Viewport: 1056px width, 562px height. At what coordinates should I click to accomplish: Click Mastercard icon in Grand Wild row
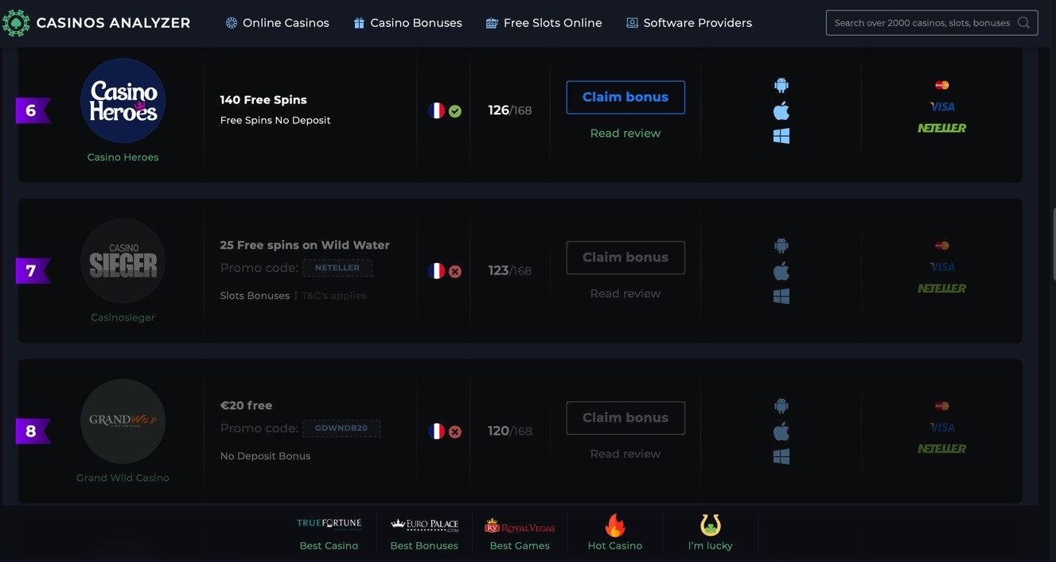(x=942, y=406)
